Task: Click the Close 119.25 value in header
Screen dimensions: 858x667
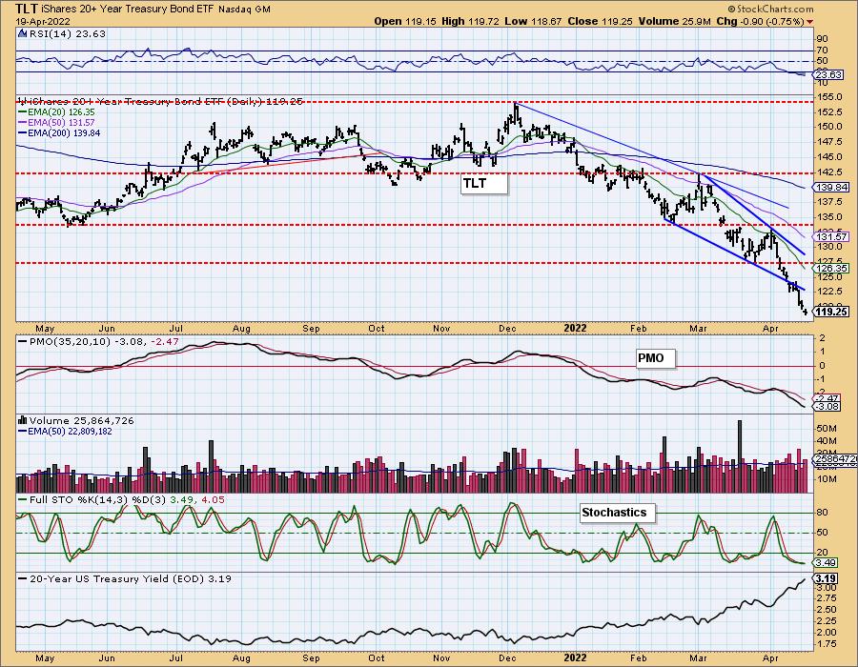Action: tap(601, 21)
